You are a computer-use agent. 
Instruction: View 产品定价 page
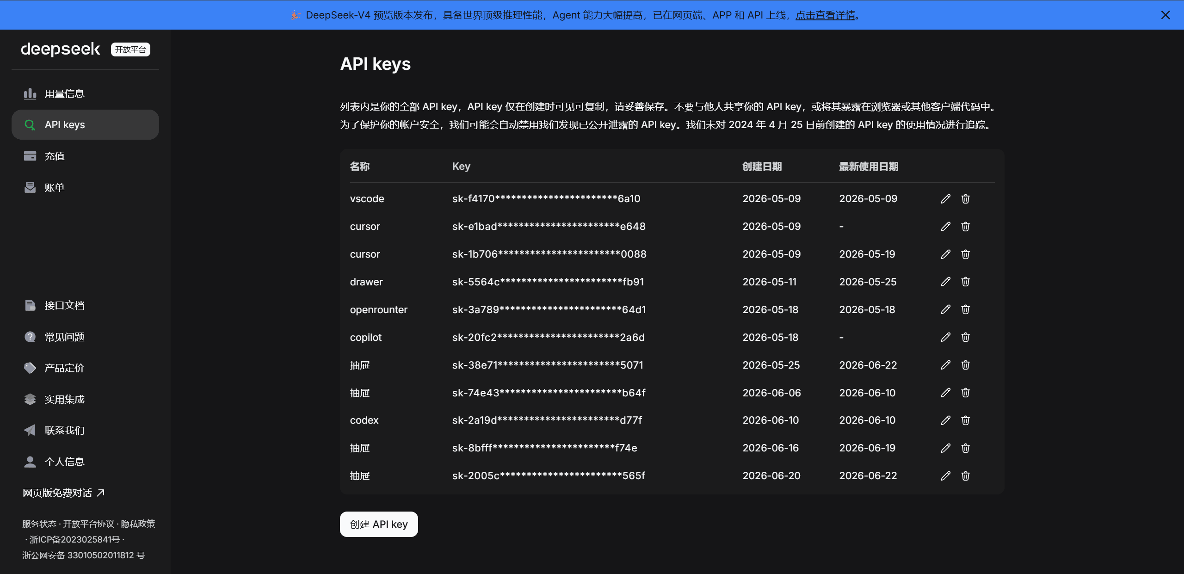pos(85,368)
